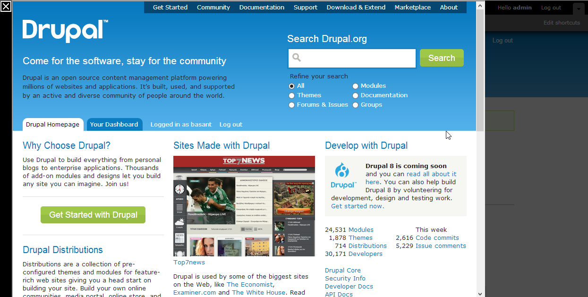Select the Modules search refinement radio

click(355, 86)
